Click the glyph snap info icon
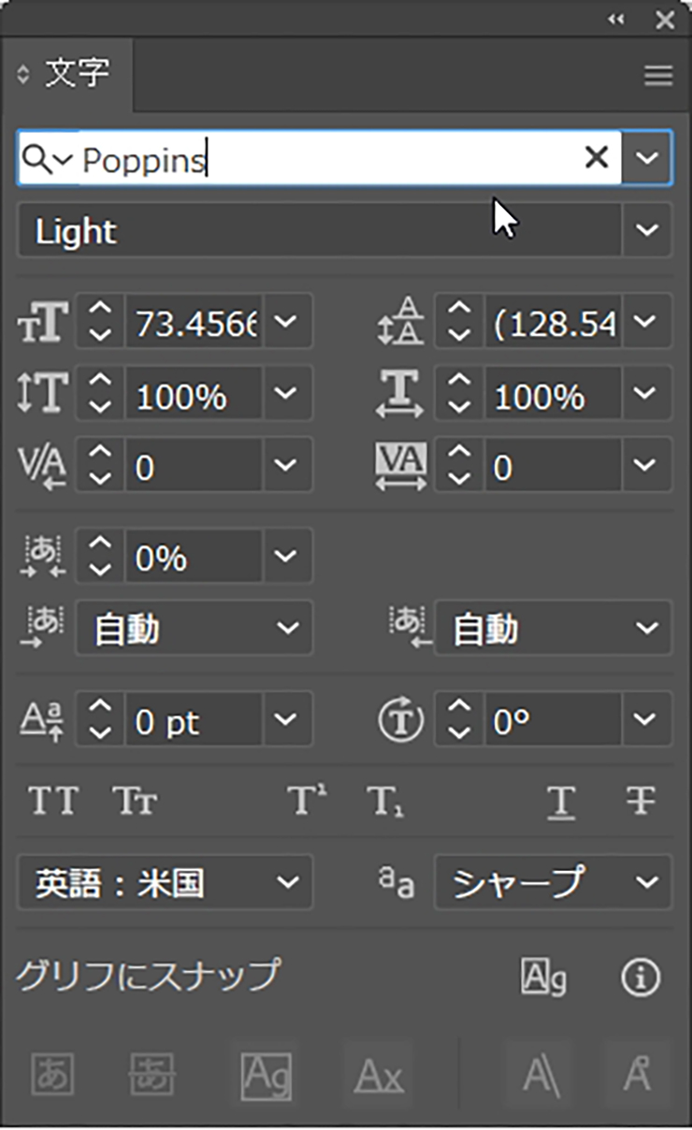 pyautogui.click(x=641, y=978)
